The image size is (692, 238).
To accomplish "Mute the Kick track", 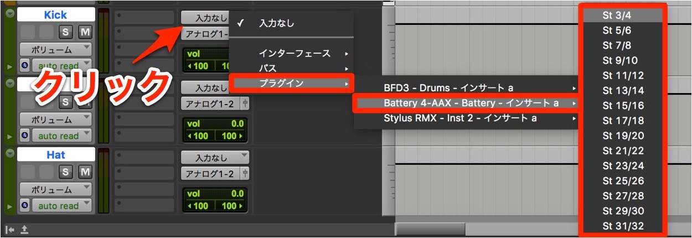I will 85,32.
